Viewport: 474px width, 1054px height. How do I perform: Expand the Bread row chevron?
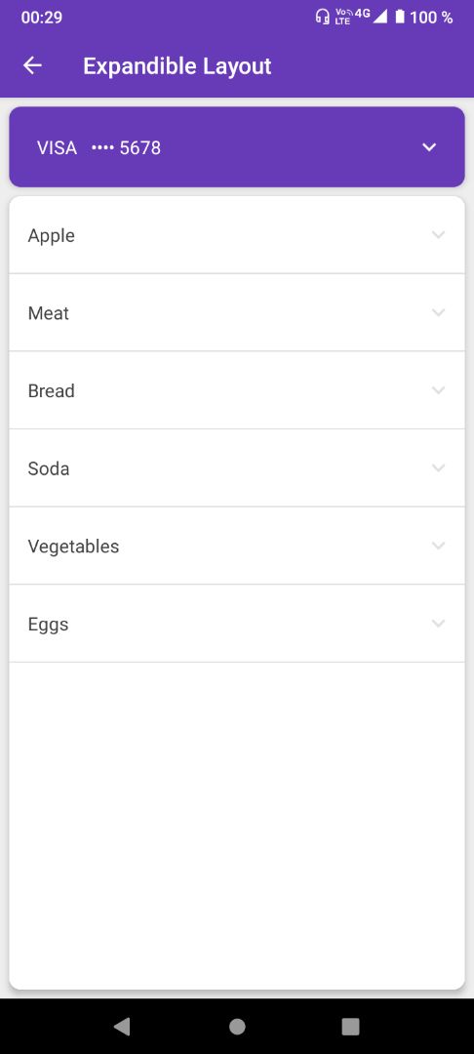point(439,390)
